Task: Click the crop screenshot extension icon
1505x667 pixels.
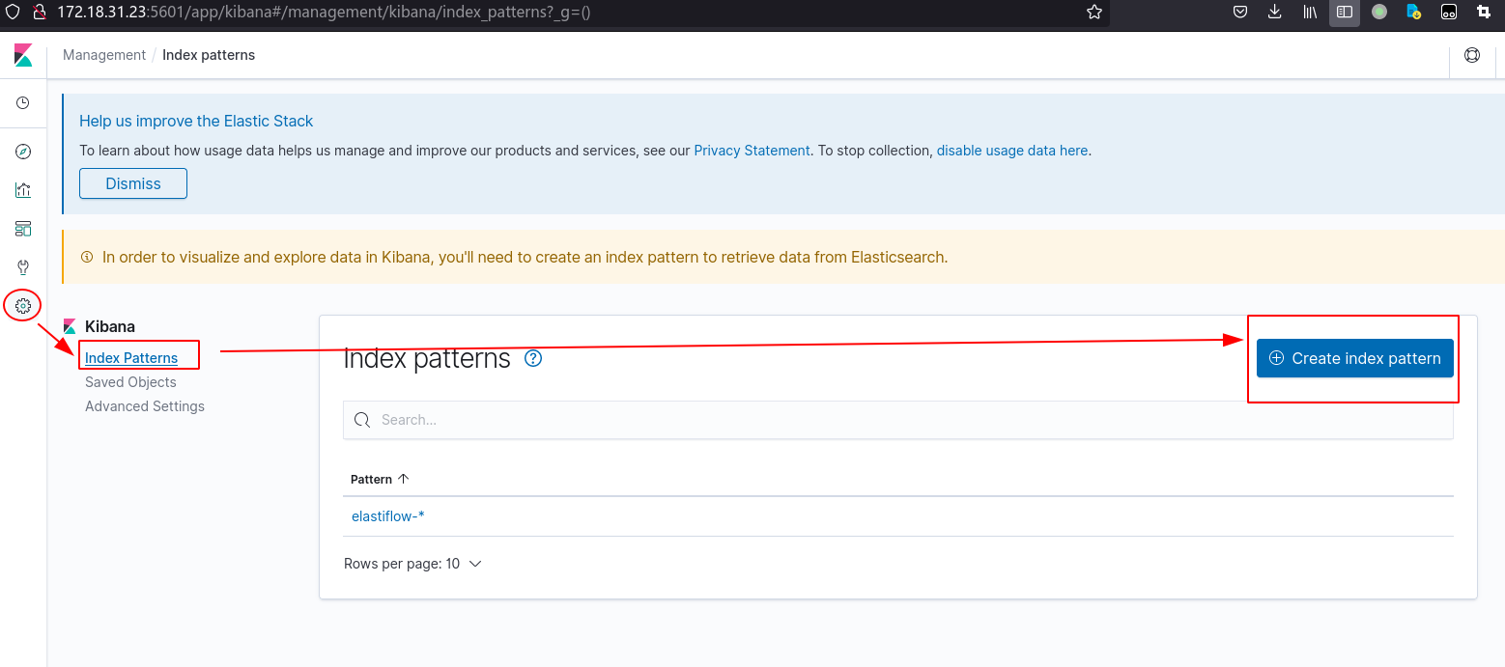Action: [x=1484, y=13]
